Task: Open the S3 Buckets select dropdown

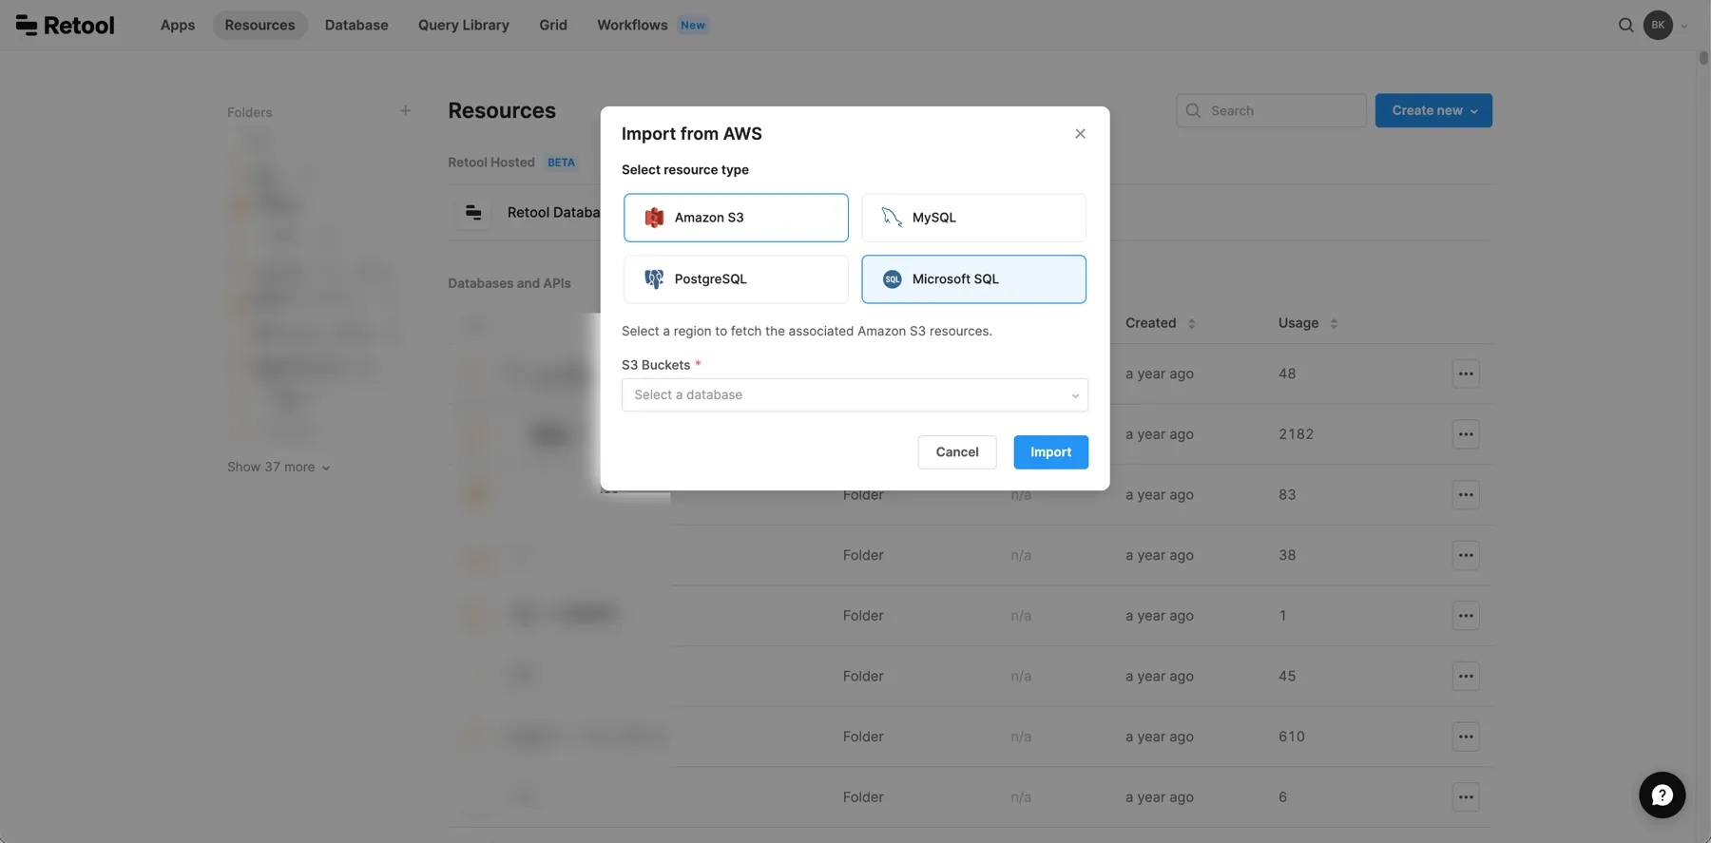Action: point(855,395)
